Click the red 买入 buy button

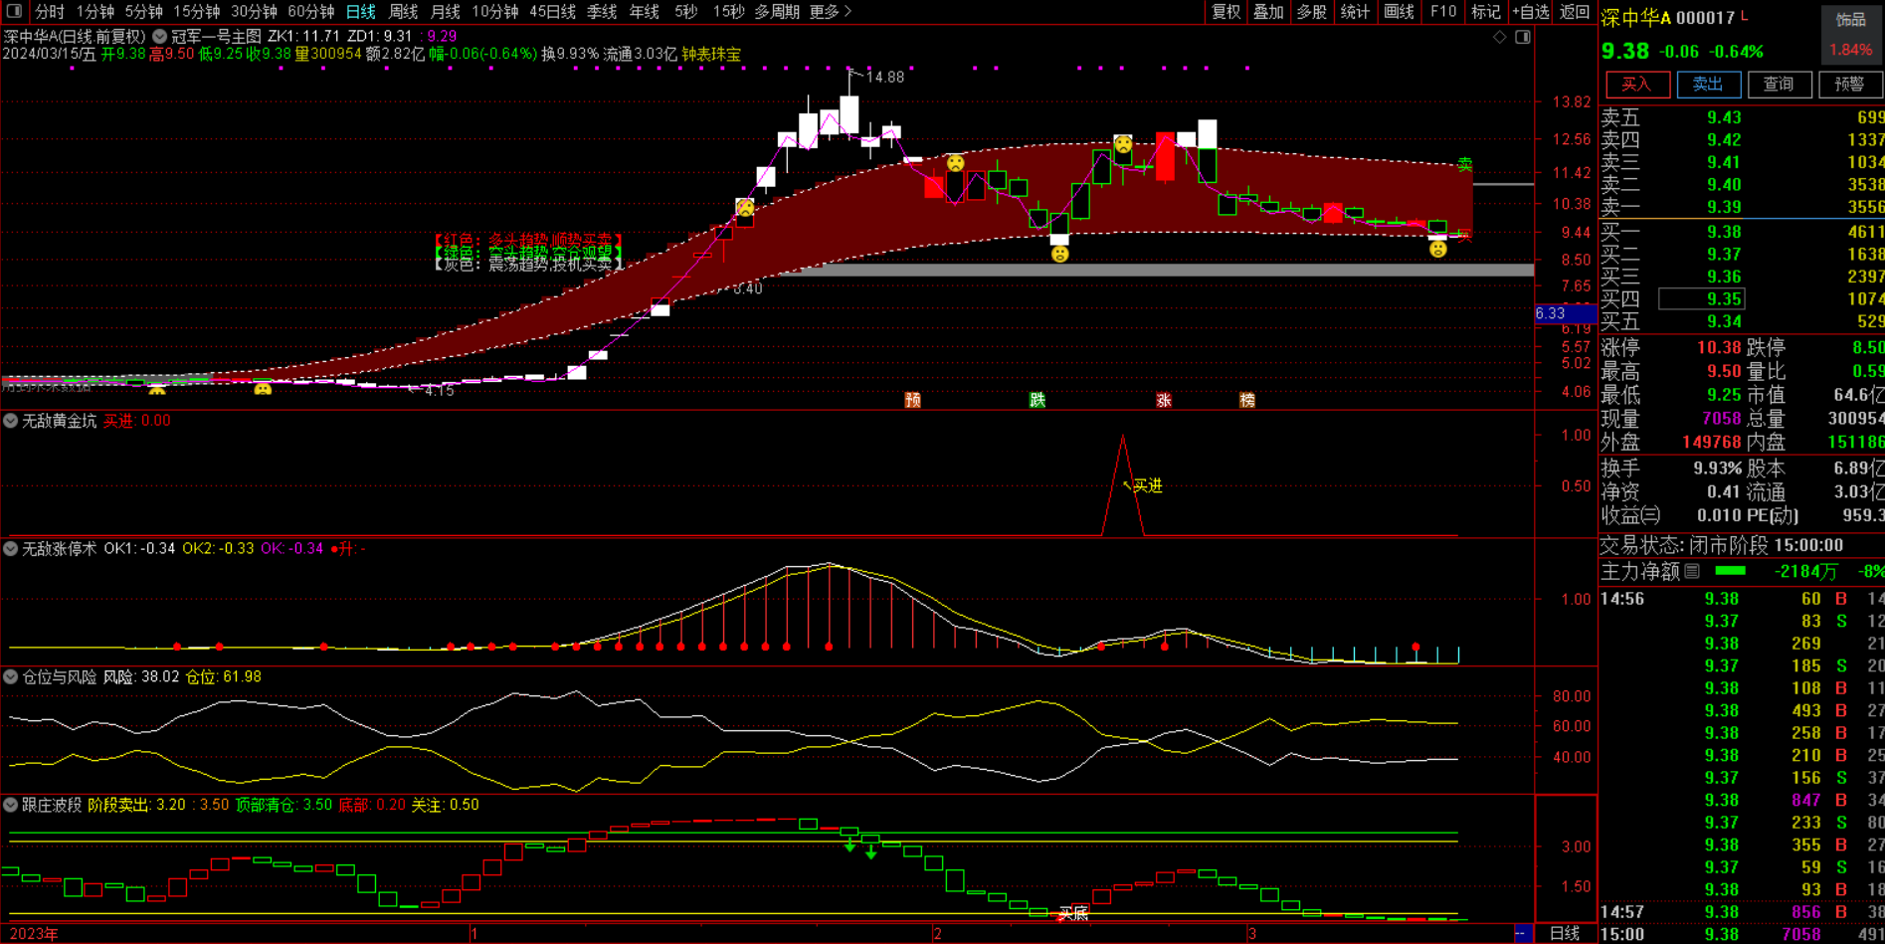tap(1637, 85)
